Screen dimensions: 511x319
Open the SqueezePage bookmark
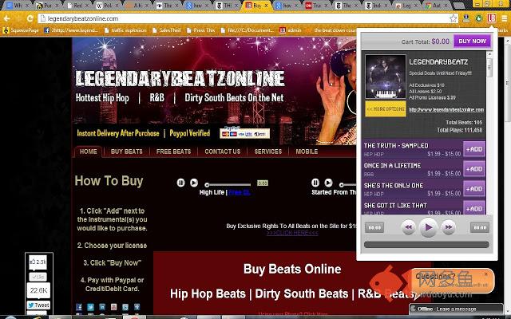tap(21, 30)
